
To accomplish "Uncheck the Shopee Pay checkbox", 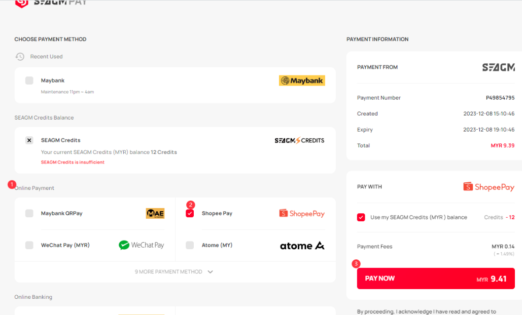I will (190, 214).
